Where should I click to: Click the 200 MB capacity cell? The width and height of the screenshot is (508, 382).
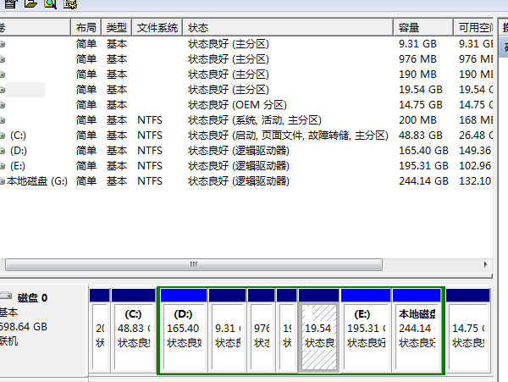417,120
